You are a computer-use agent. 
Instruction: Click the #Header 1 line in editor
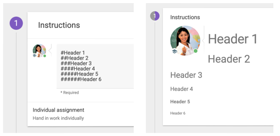click(x=73, y=53)
